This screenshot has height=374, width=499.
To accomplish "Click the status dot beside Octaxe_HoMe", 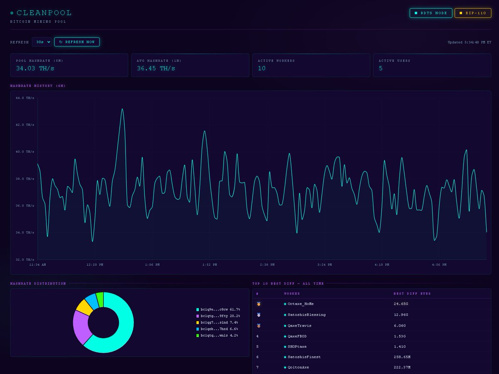I will click(x=285, y=304).
